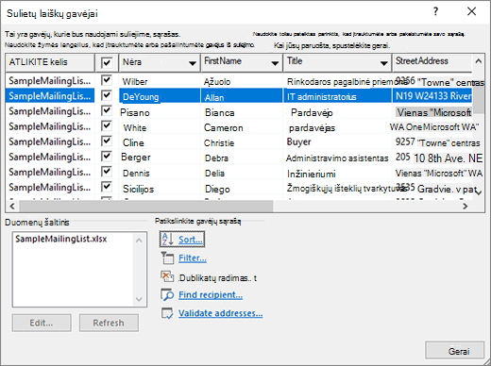The image size is (491, 366).
Task: Click the Debra first name cell
Action: coord(242,158)
